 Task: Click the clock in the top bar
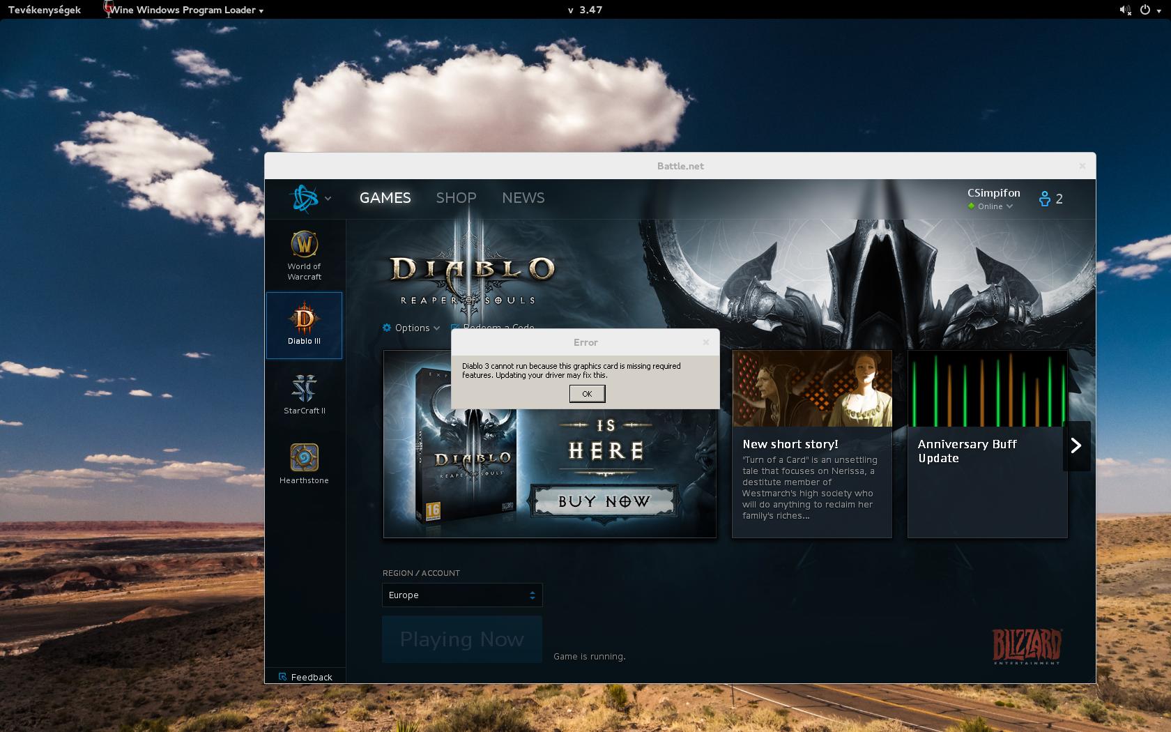[585, 10]
